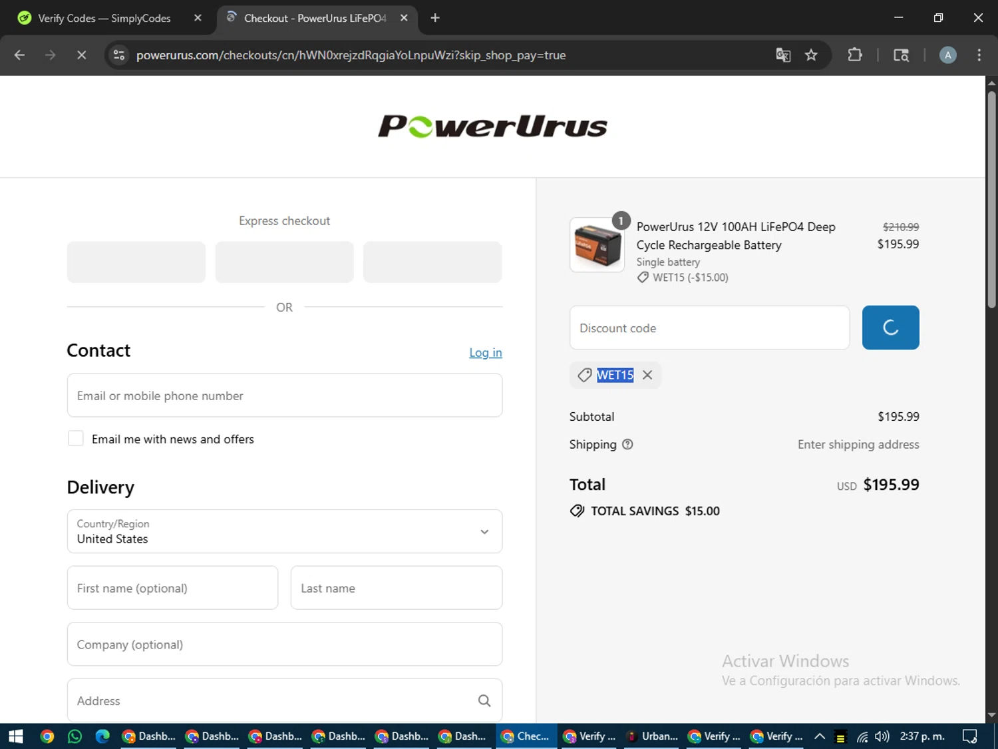998x749 pixels.
Task: Click the Last name field
Action: click(x=397, y=588)
